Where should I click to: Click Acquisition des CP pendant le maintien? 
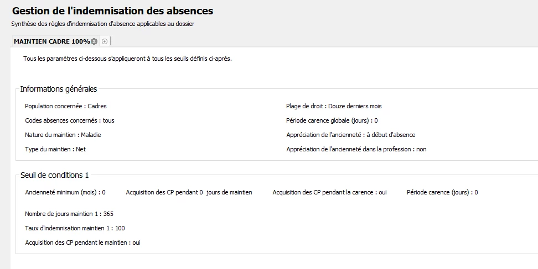(x=82, y=242)
